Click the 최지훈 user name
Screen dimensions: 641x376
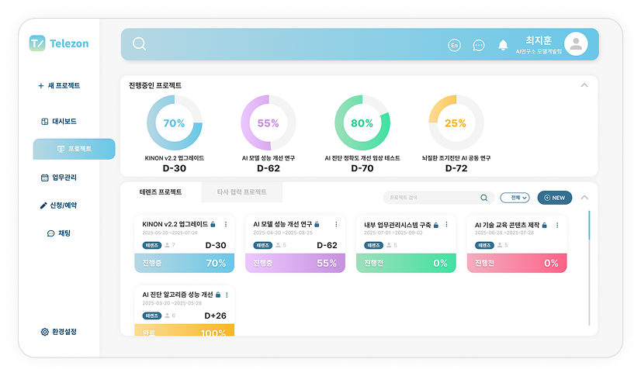coord(539,40)
